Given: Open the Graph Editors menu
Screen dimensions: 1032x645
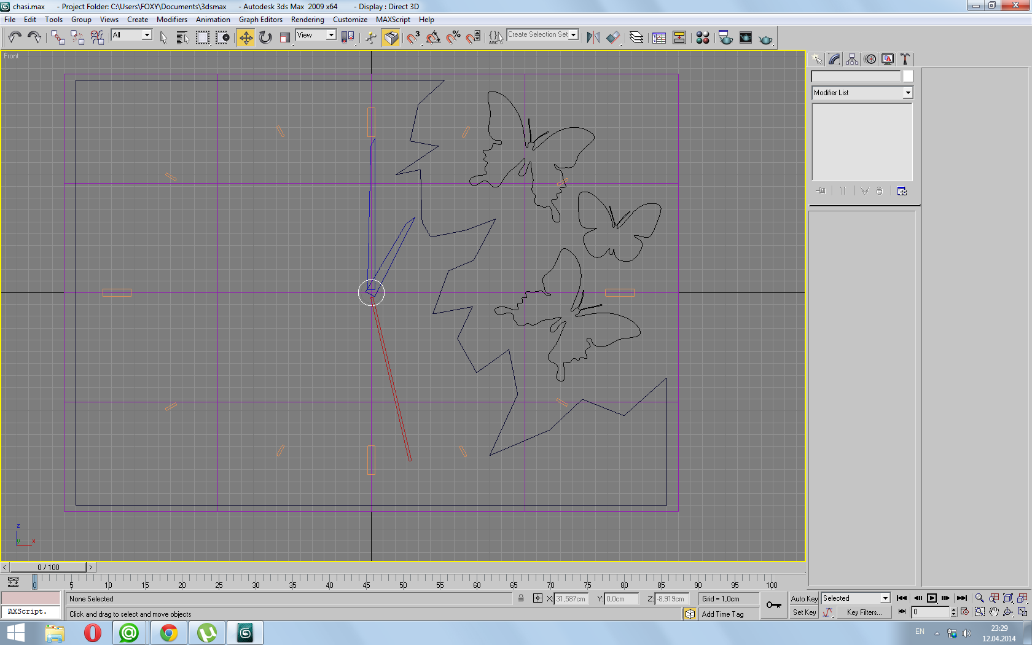Looking at the screenshot, I should (260, 20).
